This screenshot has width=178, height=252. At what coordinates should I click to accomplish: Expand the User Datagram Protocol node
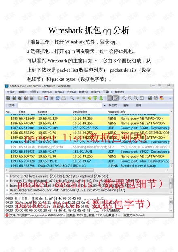(x=7, y=190)
